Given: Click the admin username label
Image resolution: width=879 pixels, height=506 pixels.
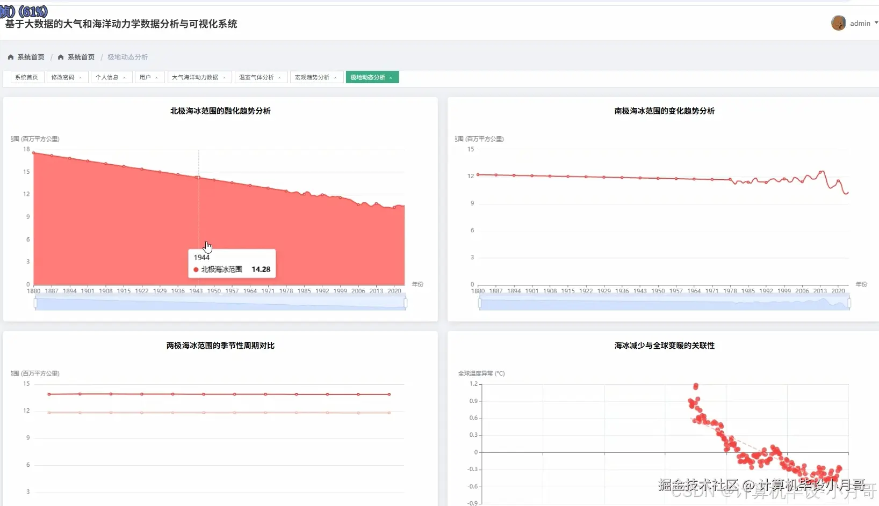Looking at the screenshot, I should point(860,23).
